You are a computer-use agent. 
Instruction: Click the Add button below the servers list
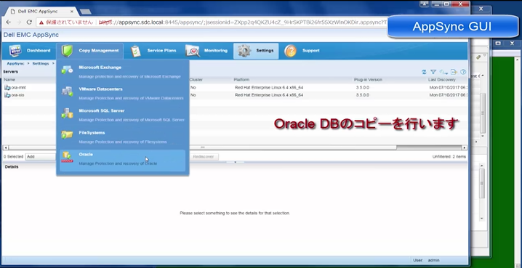[41, 157]
